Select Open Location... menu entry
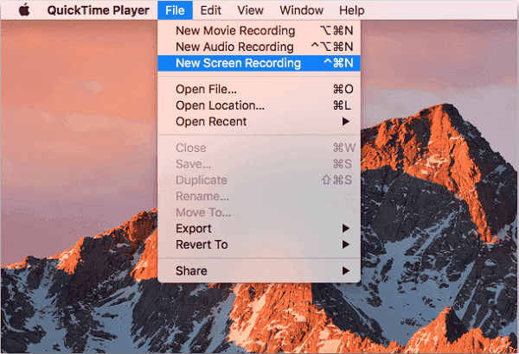Screen dimensions: 519x354 [x=259, y=105]
